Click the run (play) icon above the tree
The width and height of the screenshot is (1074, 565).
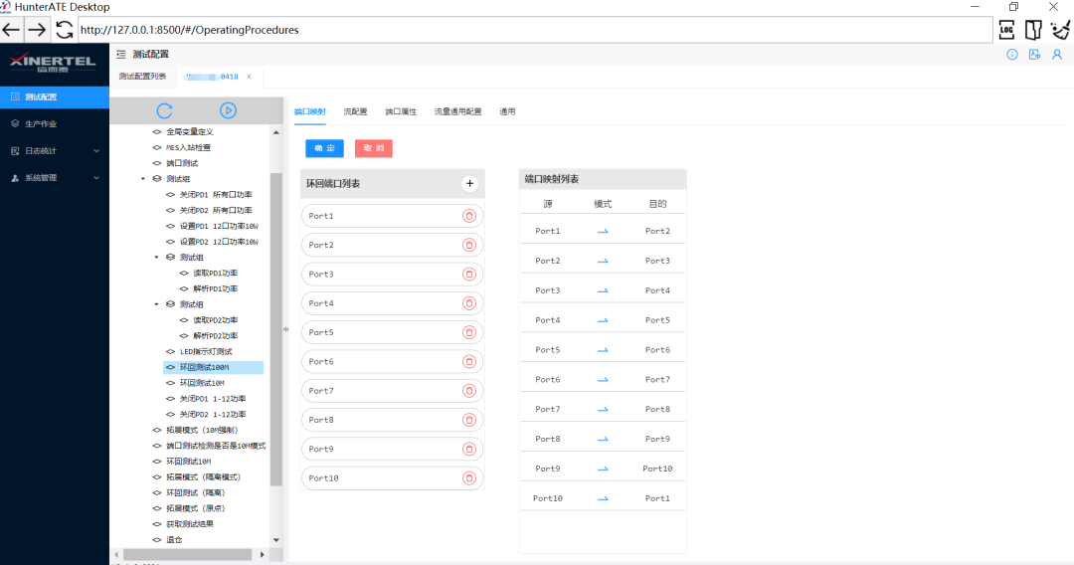(228, 110)
